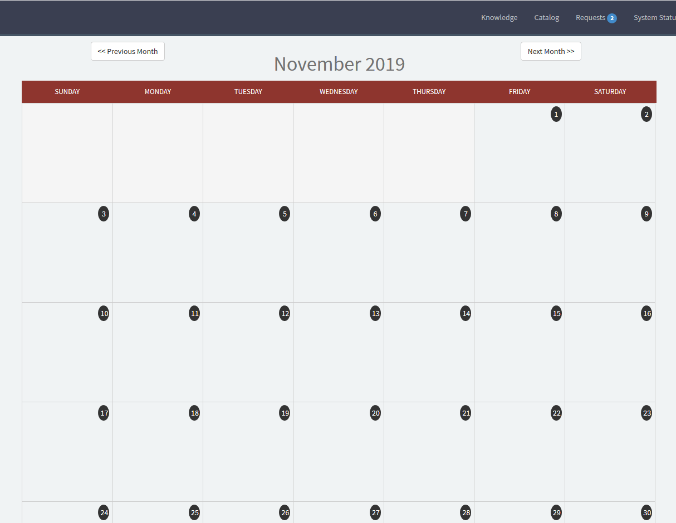Select November 15 on the calendar
This screenshot has width=676, height=523.
point(556,313)
